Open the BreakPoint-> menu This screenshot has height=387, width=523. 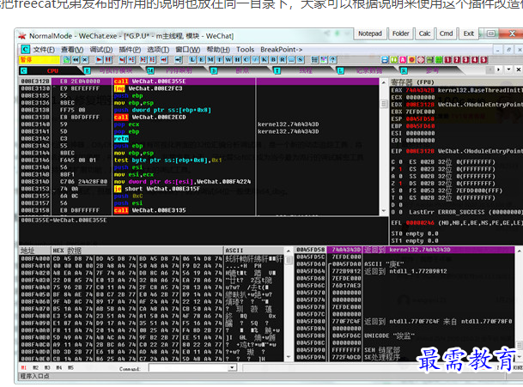[280, 49]
